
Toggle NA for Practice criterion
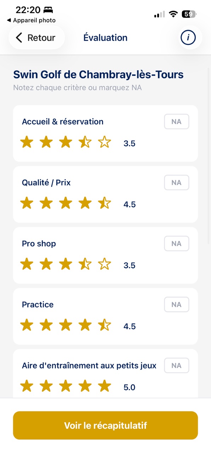[176, 304]
